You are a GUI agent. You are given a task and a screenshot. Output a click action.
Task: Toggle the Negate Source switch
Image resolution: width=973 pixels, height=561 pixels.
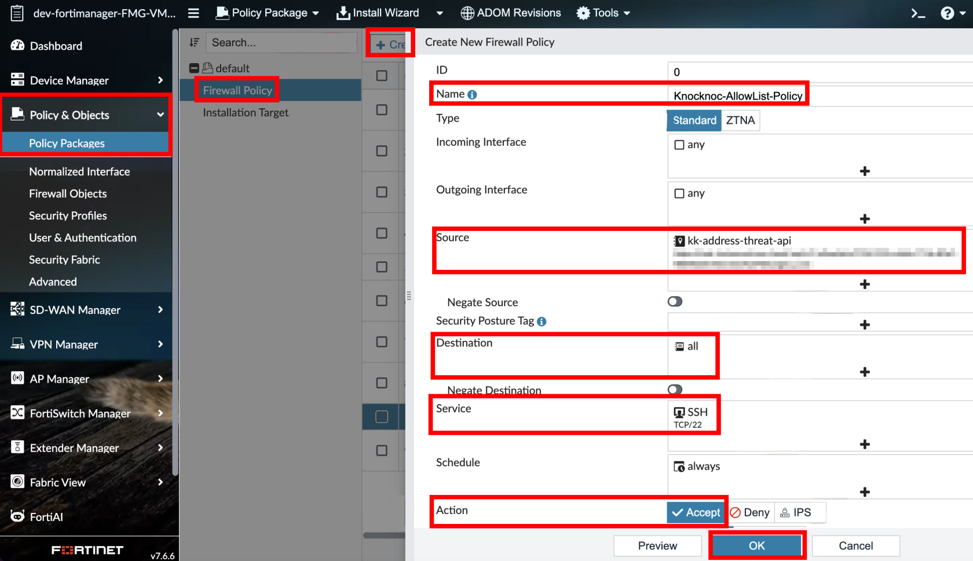coord(675,302)
